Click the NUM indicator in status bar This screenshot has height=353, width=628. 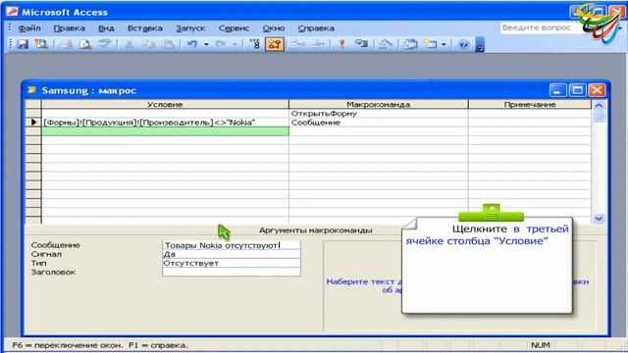pos(541,345)
